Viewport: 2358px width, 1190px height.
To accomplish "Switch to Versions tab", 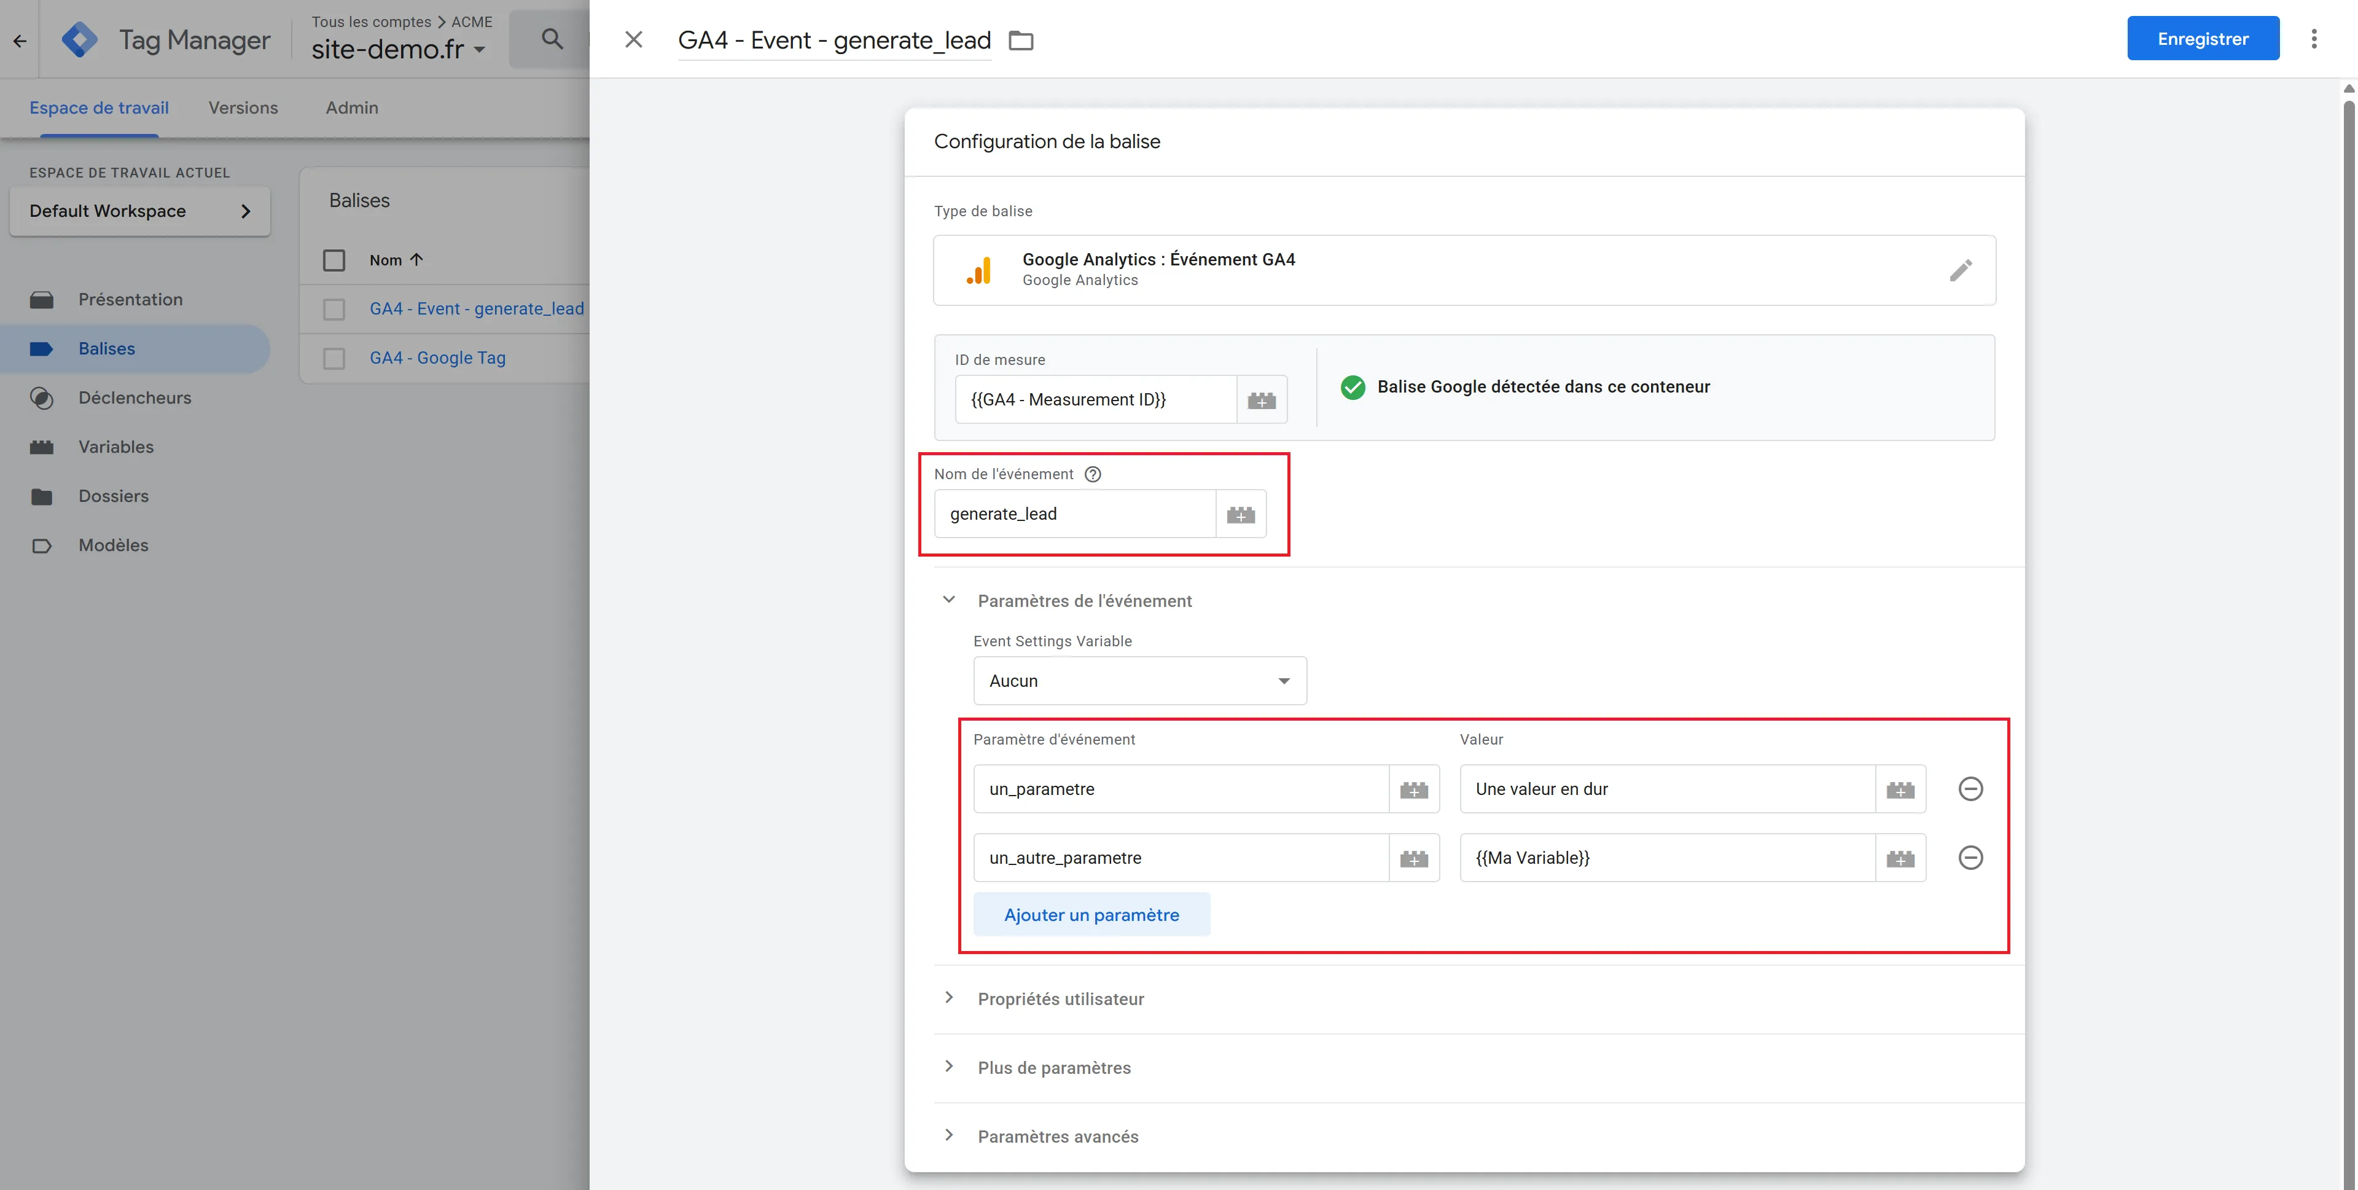I will [243, 108].
